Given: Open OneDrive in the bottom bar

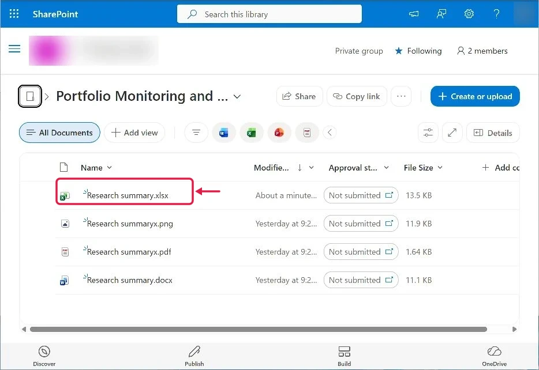Looking at the screenshot, I should point(494,356).
